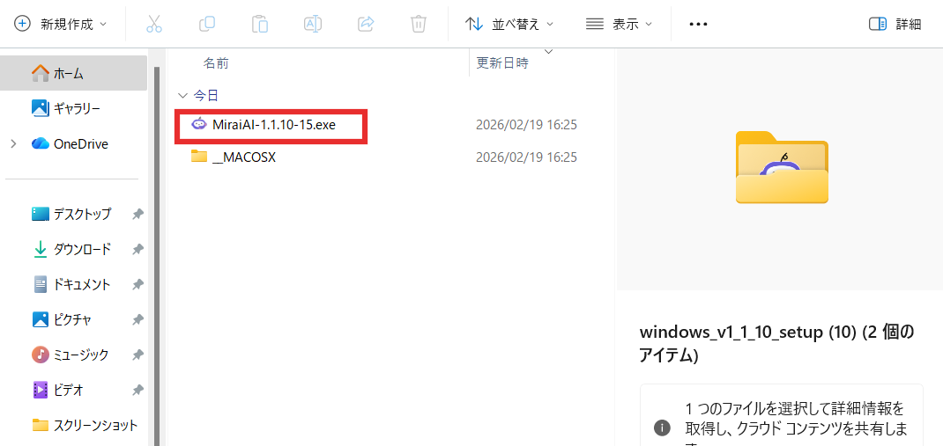Open the 表示 view dropdown
Viewport: 943px width, 446px height.
[x=619, y=24]
